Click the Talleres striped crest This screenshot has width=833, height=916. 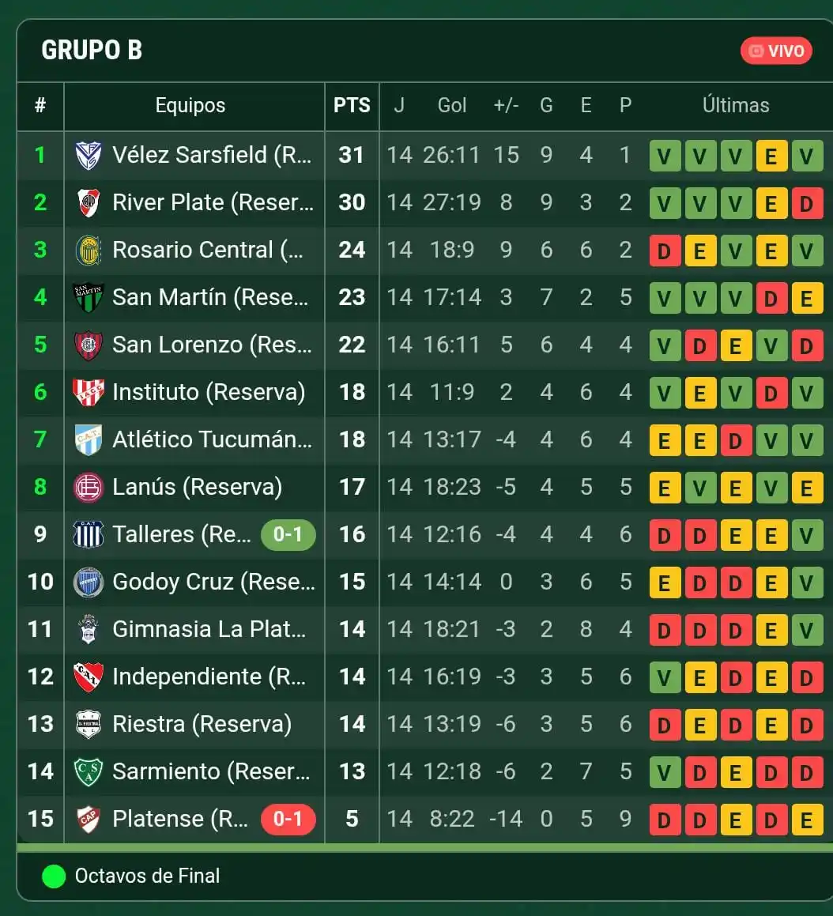click(89, 534)
